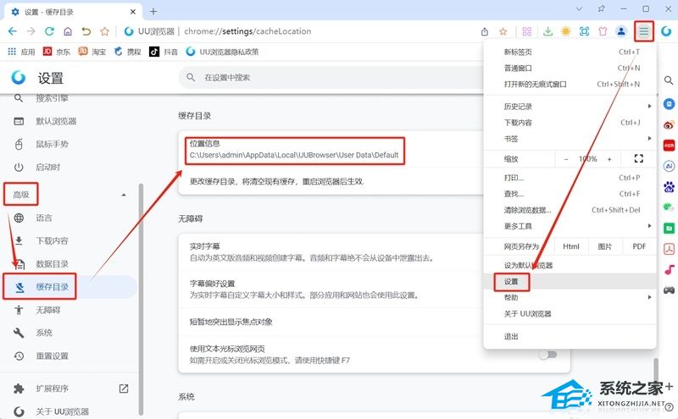Open 鼠标手势 settings section
Screen dimensions: 678x419
coord(69,144)
